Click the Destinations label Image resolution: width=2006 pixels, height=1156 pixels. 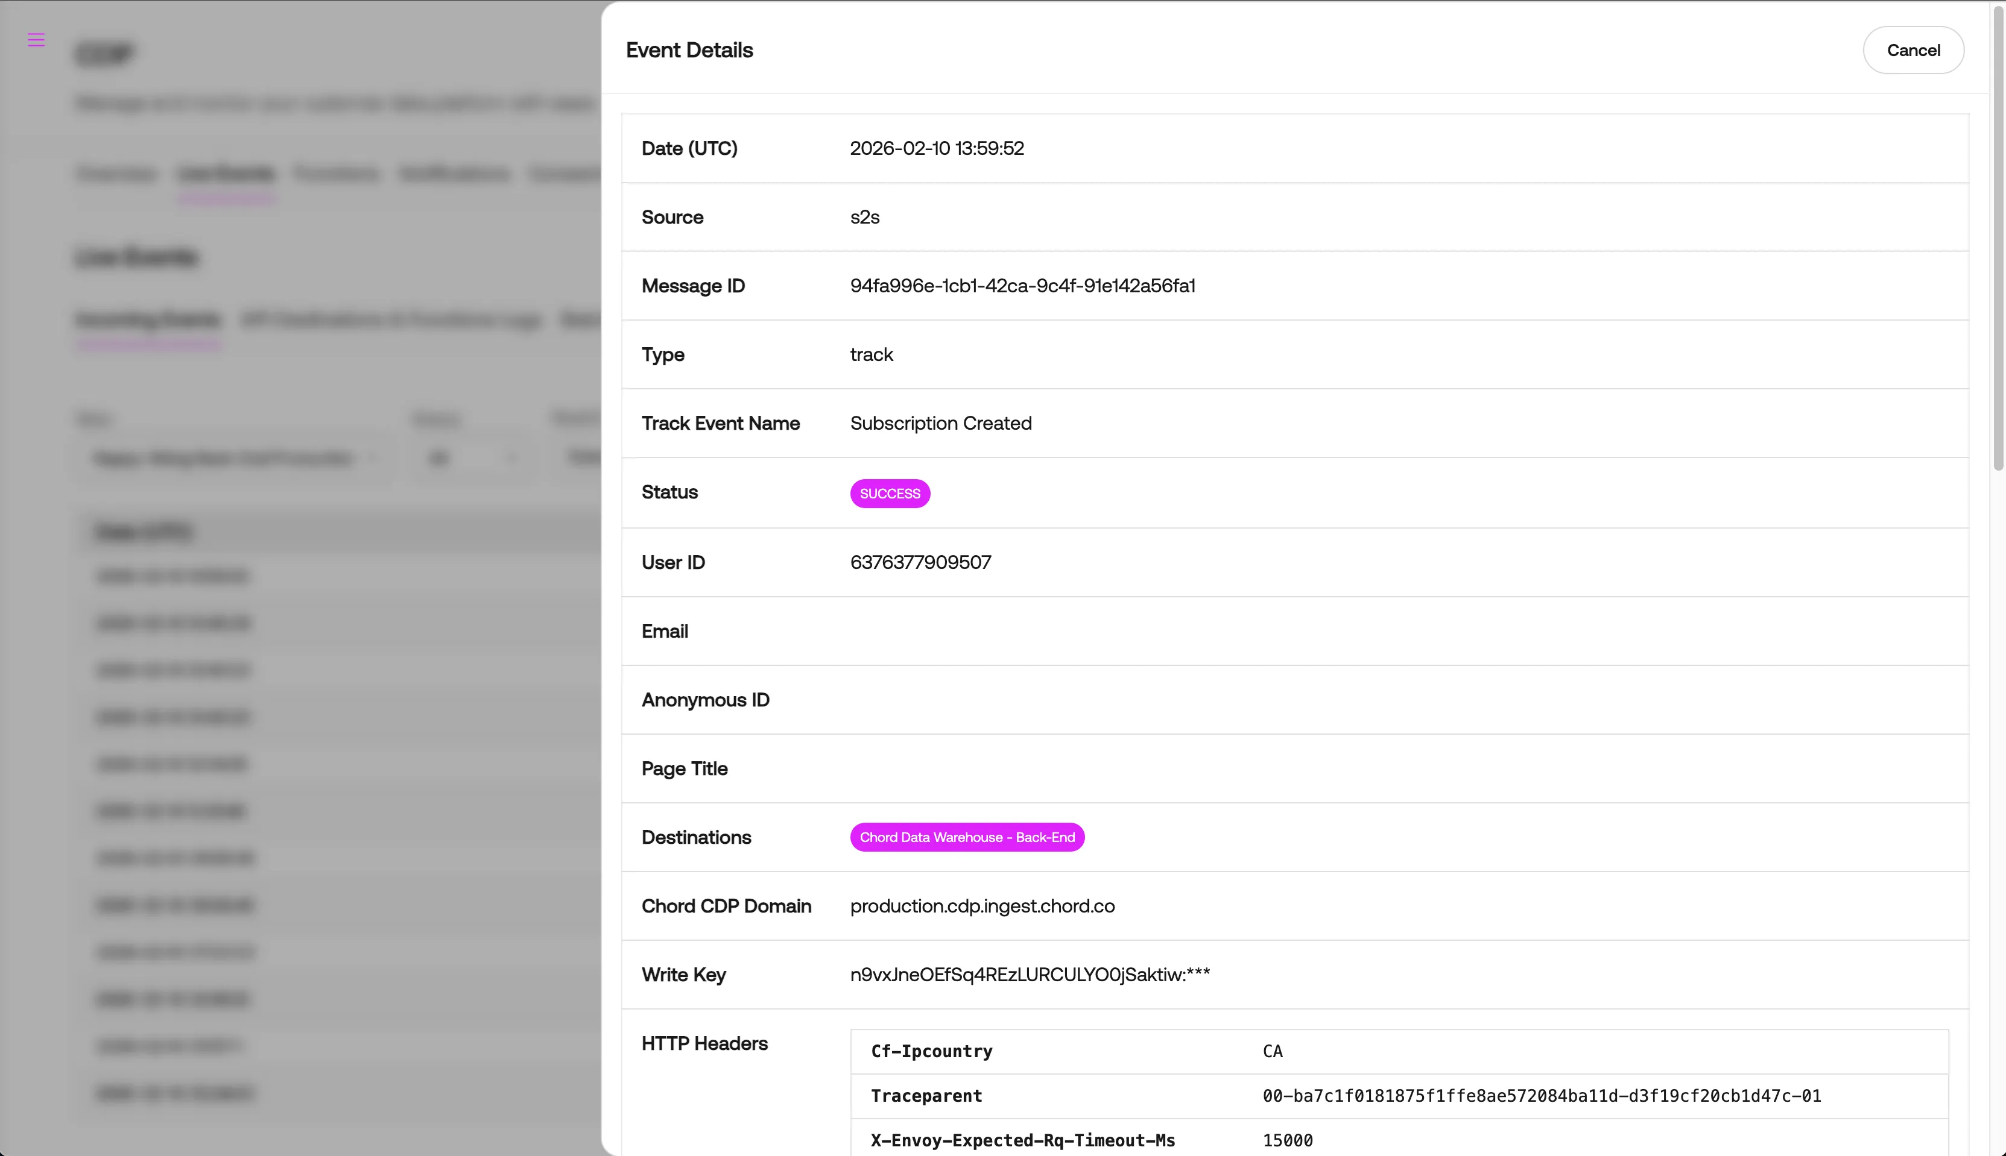click(x=696, y=837)
